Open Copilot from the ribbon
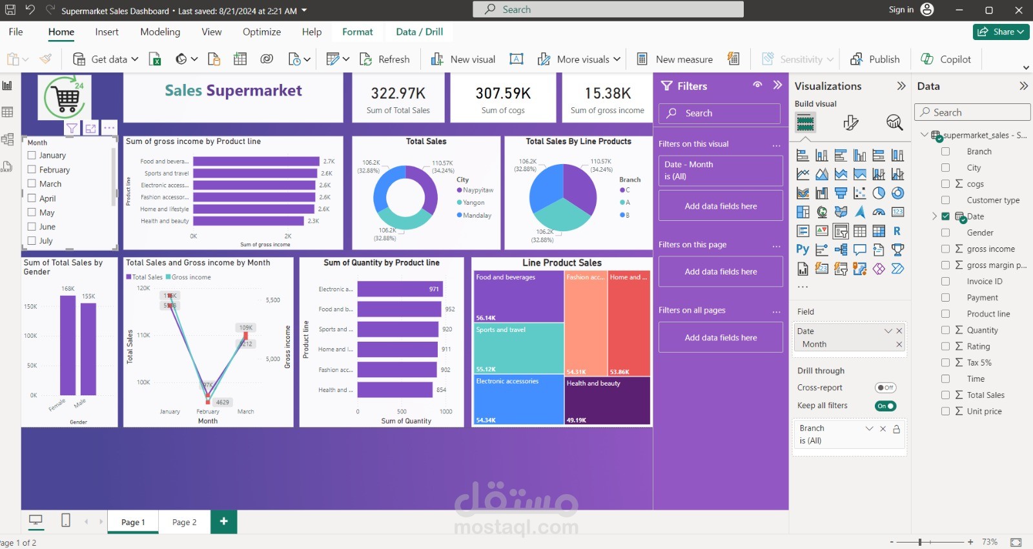 (x=946, y=59)
